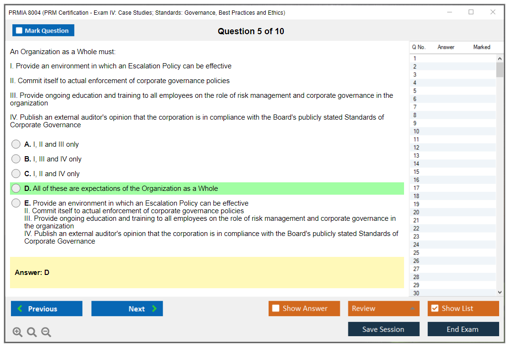
Task: Jump to question 10 in the list
Action: (x=416, y=132)
